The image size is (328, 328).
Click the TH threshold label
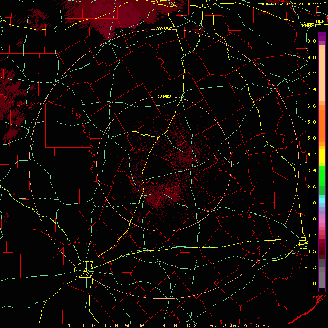(x=313, y=284)
